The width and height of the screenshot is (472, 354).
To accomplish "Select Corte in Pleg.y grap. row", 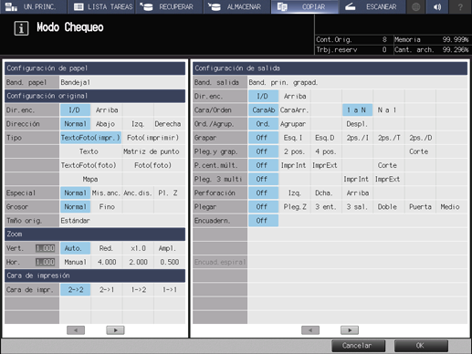I will (420, 151).
